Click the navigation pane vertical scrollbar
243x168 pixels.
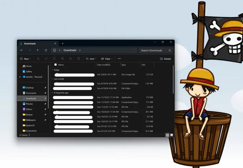[48, 87]
